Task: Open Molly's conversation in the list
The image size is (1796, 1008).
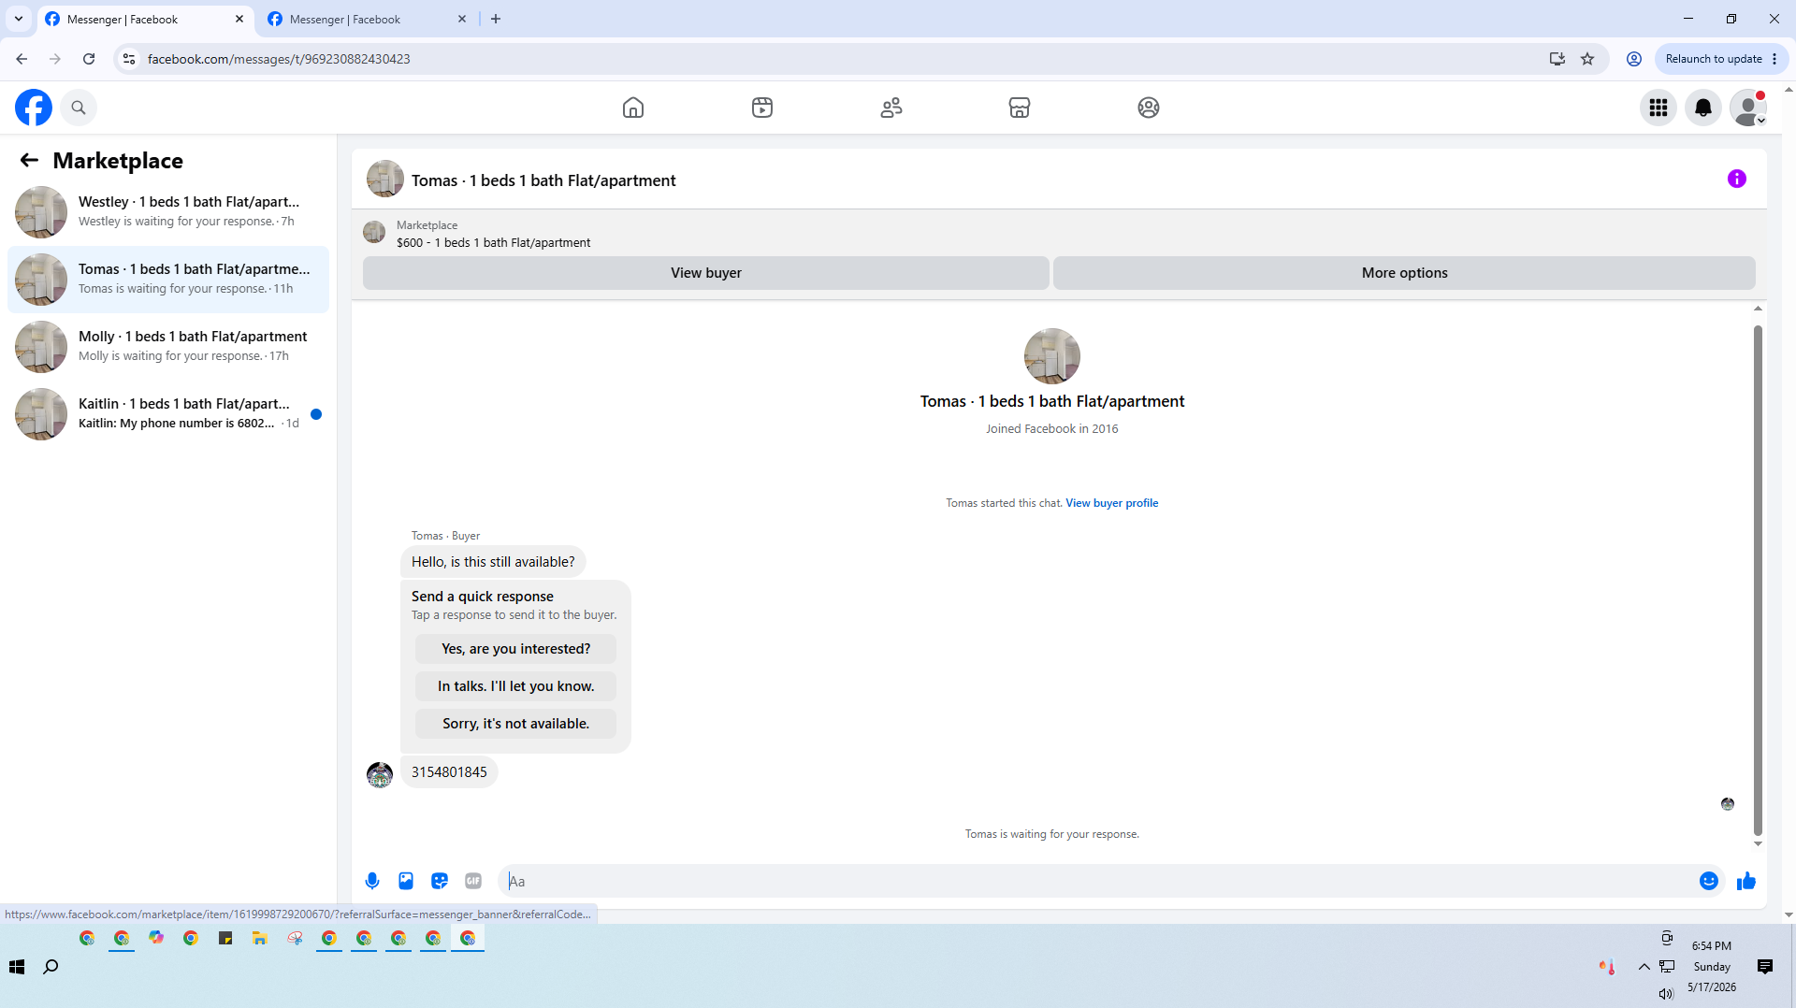Action: coord(168,347)
